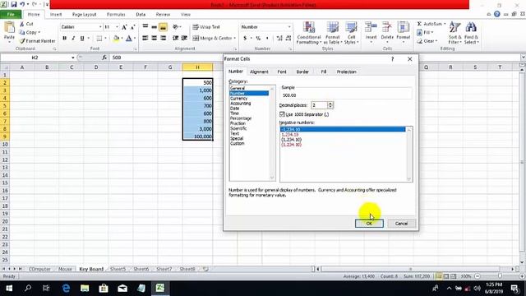
Task: Click the Decrease Font Size icon
Action: (x=133, y=27)
